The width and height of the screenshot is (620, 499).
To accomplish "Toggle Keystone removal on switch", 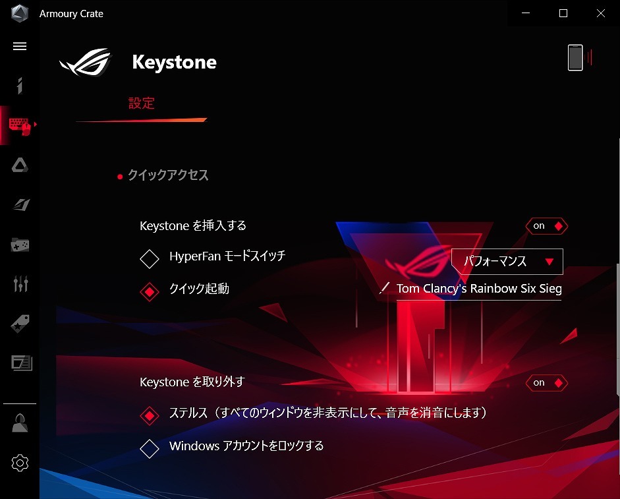I will coord(546,383).
